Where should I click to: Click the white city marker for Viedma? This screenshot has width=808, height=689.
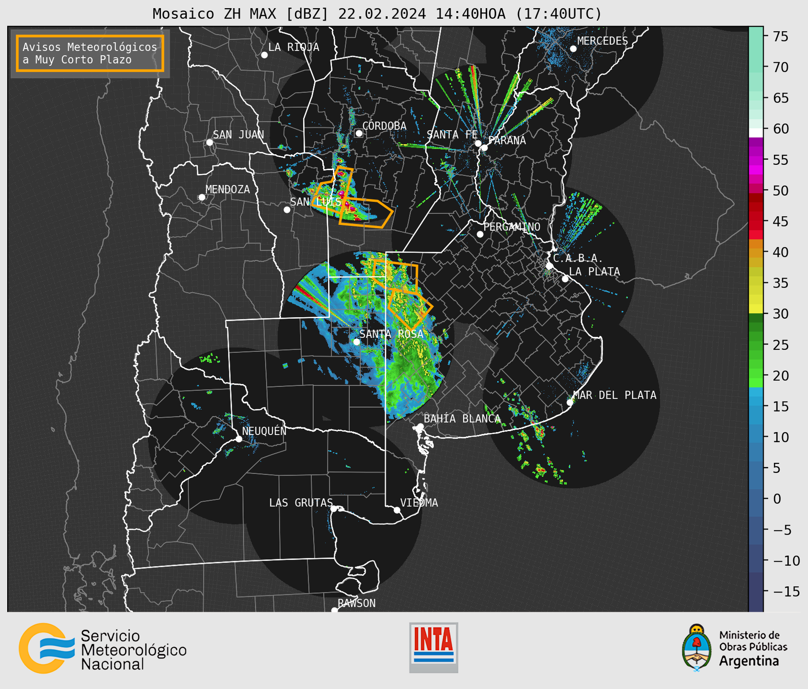pos(397,510)
